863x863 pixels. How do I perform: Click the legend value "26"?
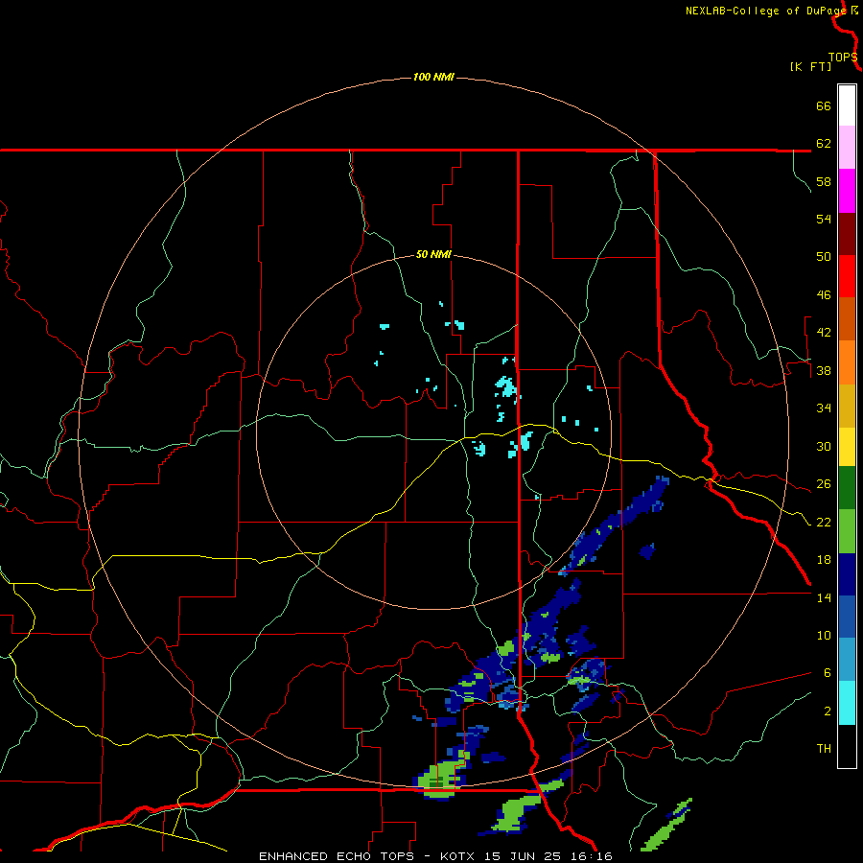point(824,484)
